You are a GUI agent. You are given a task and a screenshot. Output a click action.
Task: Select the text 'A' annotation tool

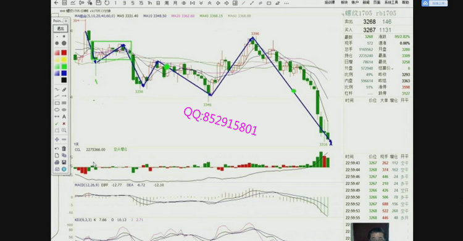click(x=64, y=117)
